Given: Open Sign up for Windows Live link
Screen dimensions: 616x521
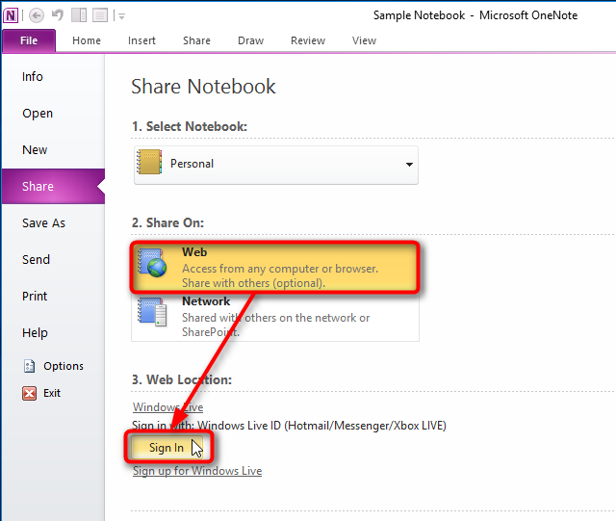Looking at the screenshot, I should click(197, 471).
